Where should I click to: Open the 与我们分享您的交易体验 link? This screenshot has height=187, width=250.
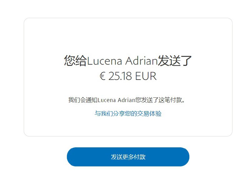pyautogui.click(x=128, y=114)
